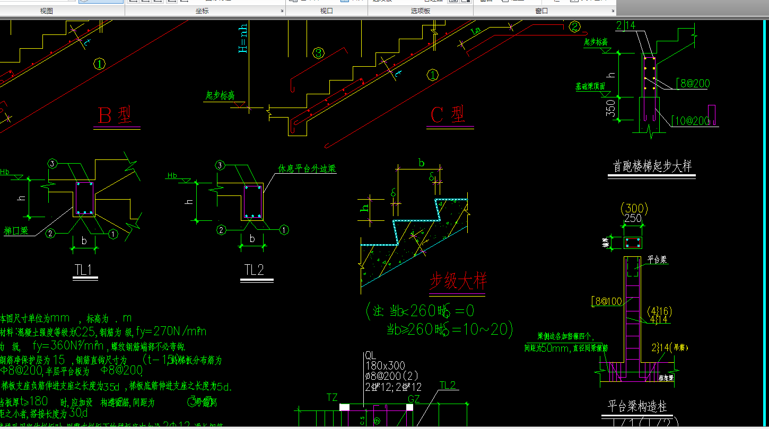Select the "休息平台外边梁" annotation

tap(307, 169)
